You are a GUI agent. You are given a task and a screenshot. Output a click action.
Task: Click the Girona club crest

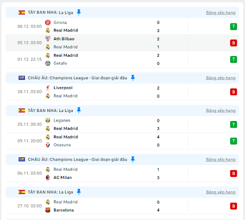[48, 22]
